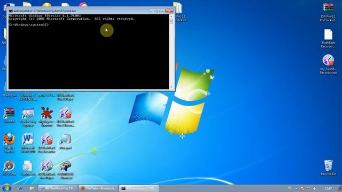Select the Generator shortcut in bottom row
The image size is (342, 192).
pyautogui.click(x=65, y=170)
